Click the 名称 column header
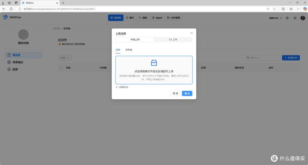This screenshot has width=308, height=165. click(68, 68)
